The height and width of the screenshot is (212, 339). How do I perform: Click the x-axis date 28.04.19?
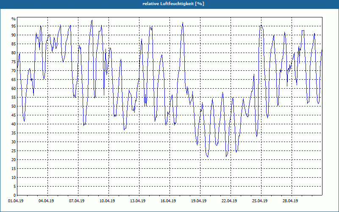click(290, 201)
